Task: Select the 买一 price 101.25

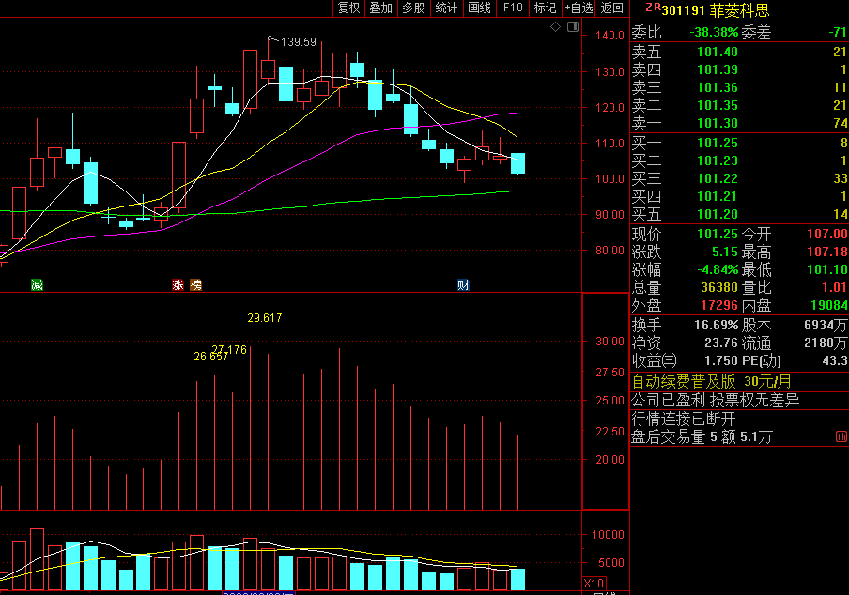Action: [x=718, y=143]
